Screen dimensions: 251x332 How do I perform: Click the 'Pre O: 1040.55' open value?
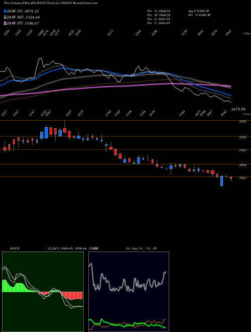[159, 11]
